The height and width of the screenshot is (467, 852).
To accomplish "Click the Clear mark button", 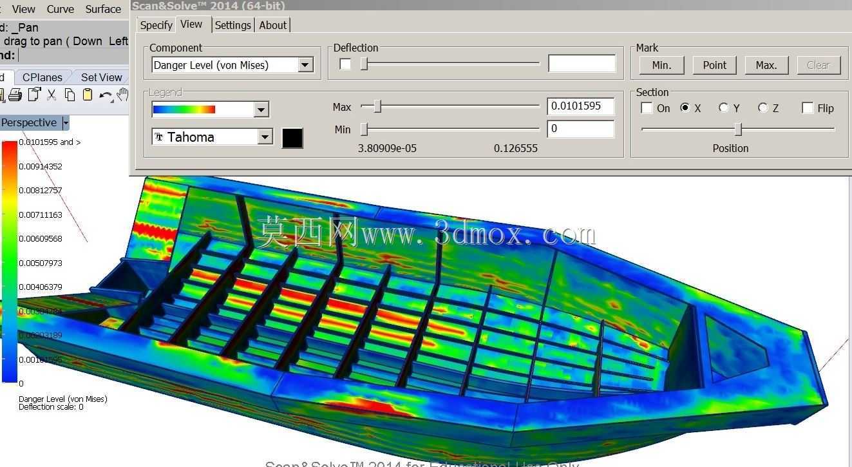I will (818, 64).
